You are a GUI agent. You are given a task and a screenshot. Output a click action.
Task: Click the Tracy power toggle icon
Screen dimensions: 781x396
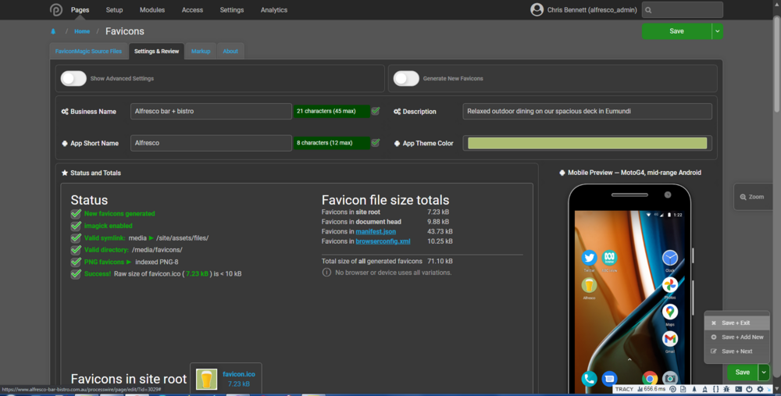pos(749,389)
